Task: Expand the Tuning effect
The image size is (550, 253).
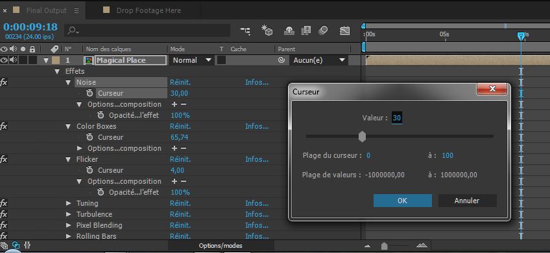Action: pyautogui.click(x=68, y=203)
